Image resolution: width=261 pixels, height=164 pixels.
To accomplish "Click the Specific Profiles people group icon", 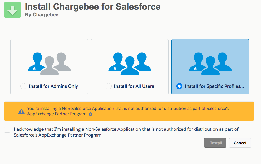I will [210, 63].
